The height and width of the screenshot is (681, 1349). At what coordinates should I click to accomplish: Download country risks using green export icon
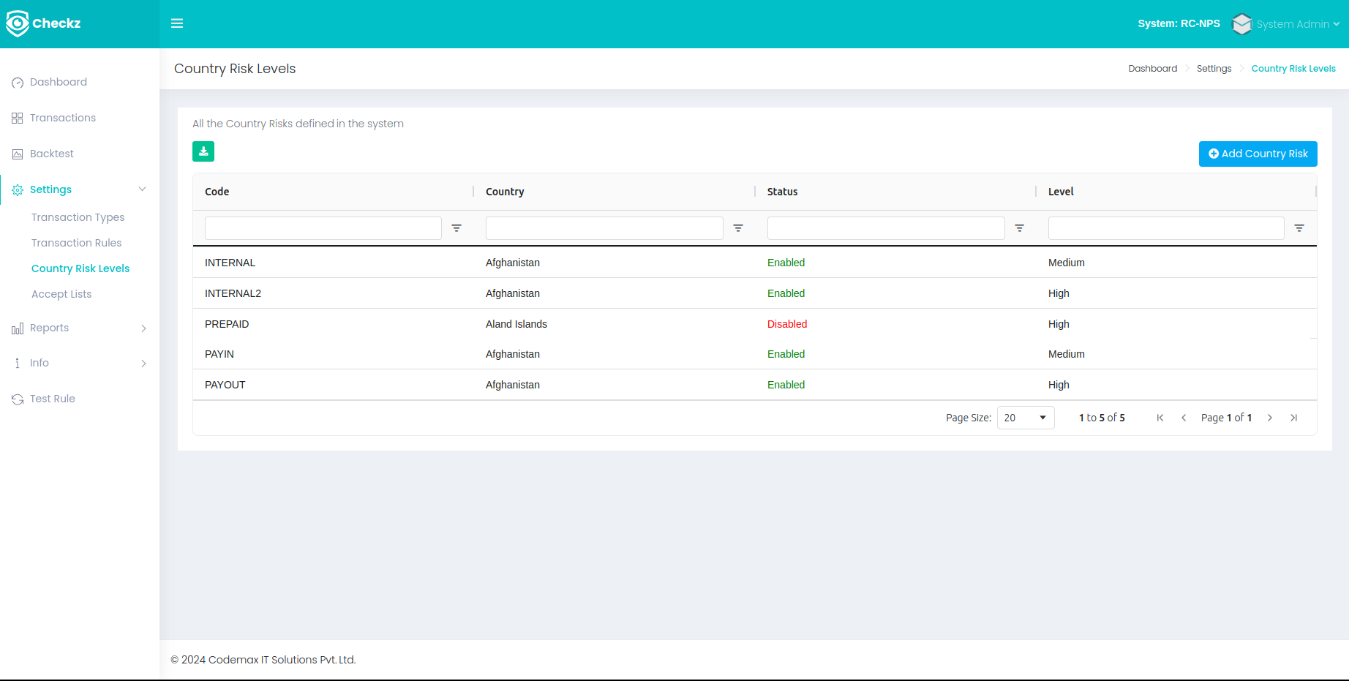(x=203, y=151)
